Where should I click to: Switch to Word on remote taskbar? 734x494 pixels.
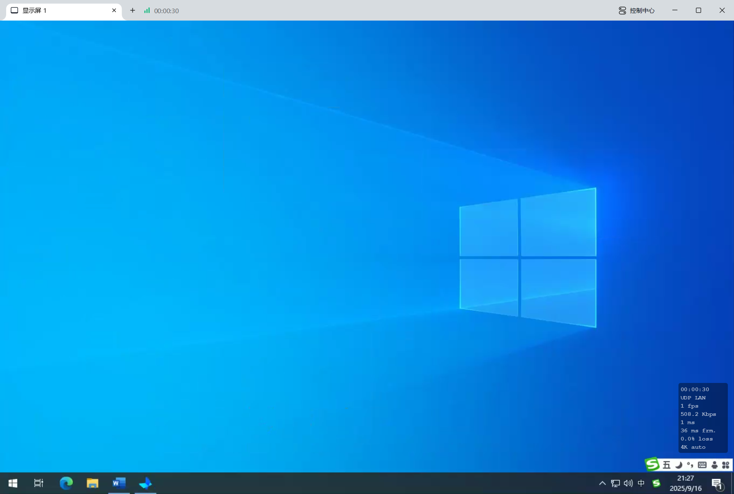pos(119,483)
